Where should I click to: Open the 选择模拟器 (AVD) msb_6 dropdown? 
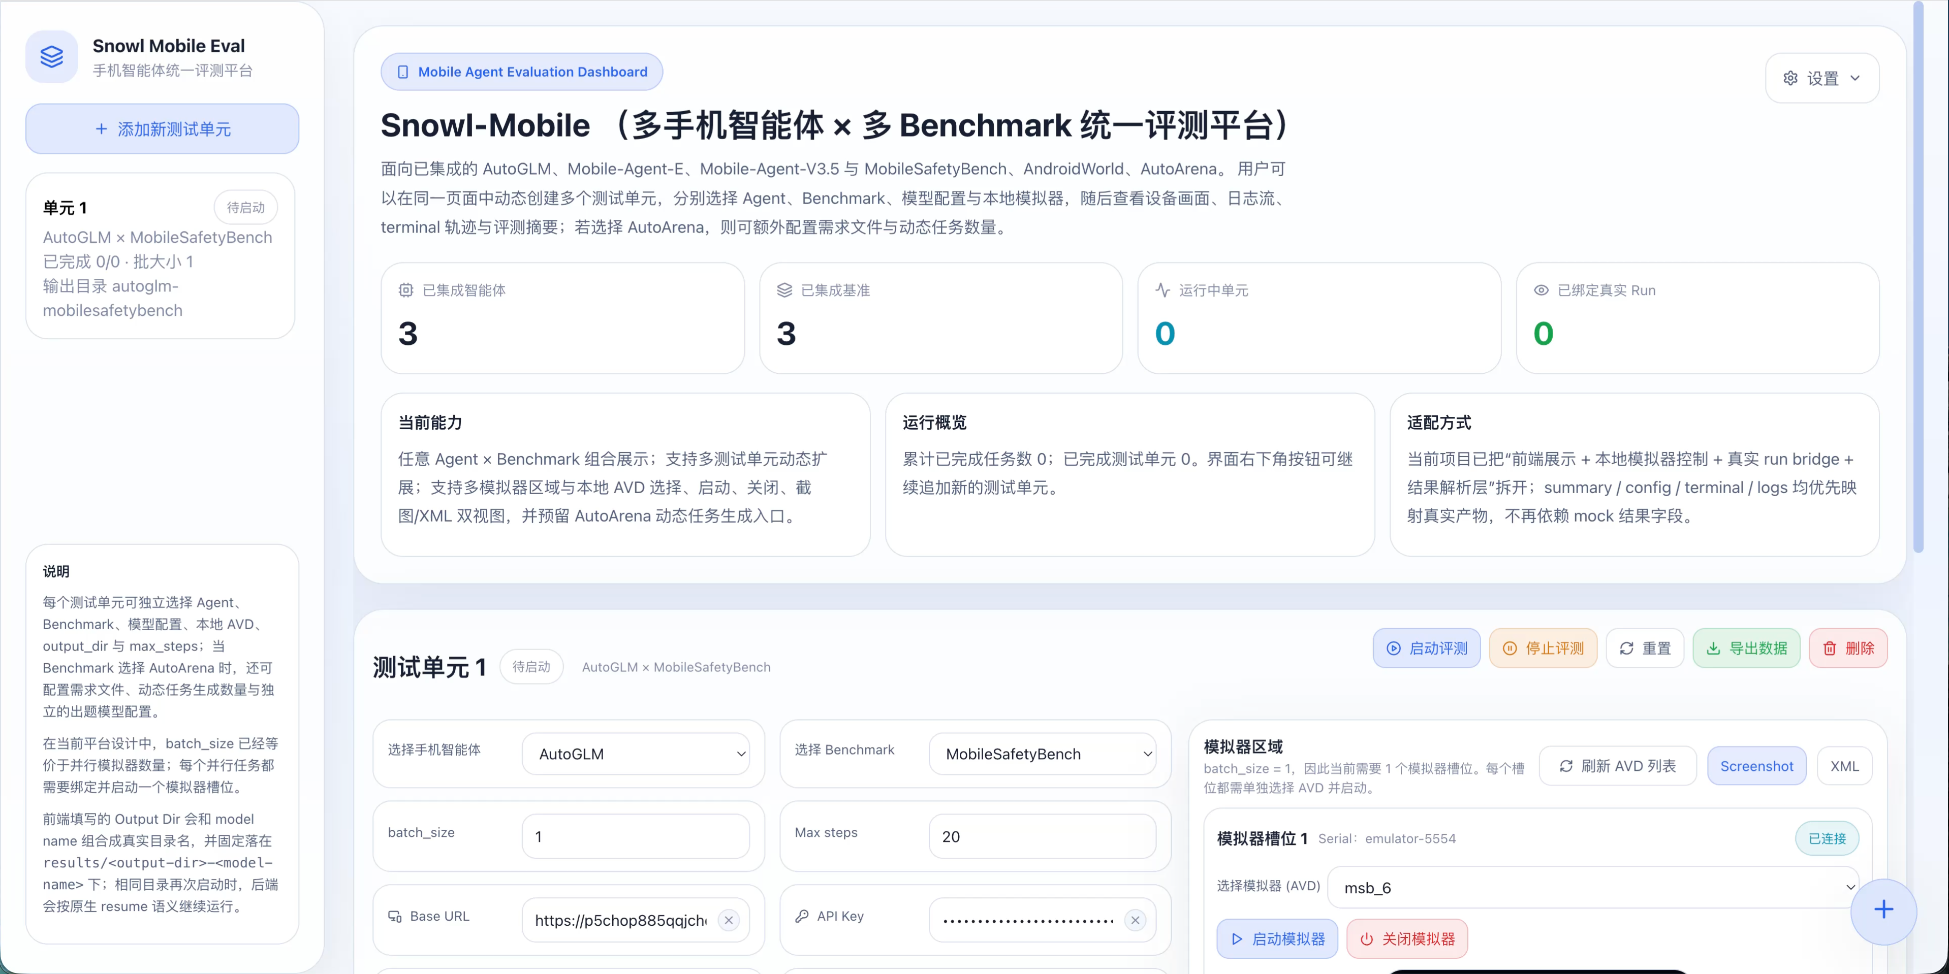(1593, 887)
